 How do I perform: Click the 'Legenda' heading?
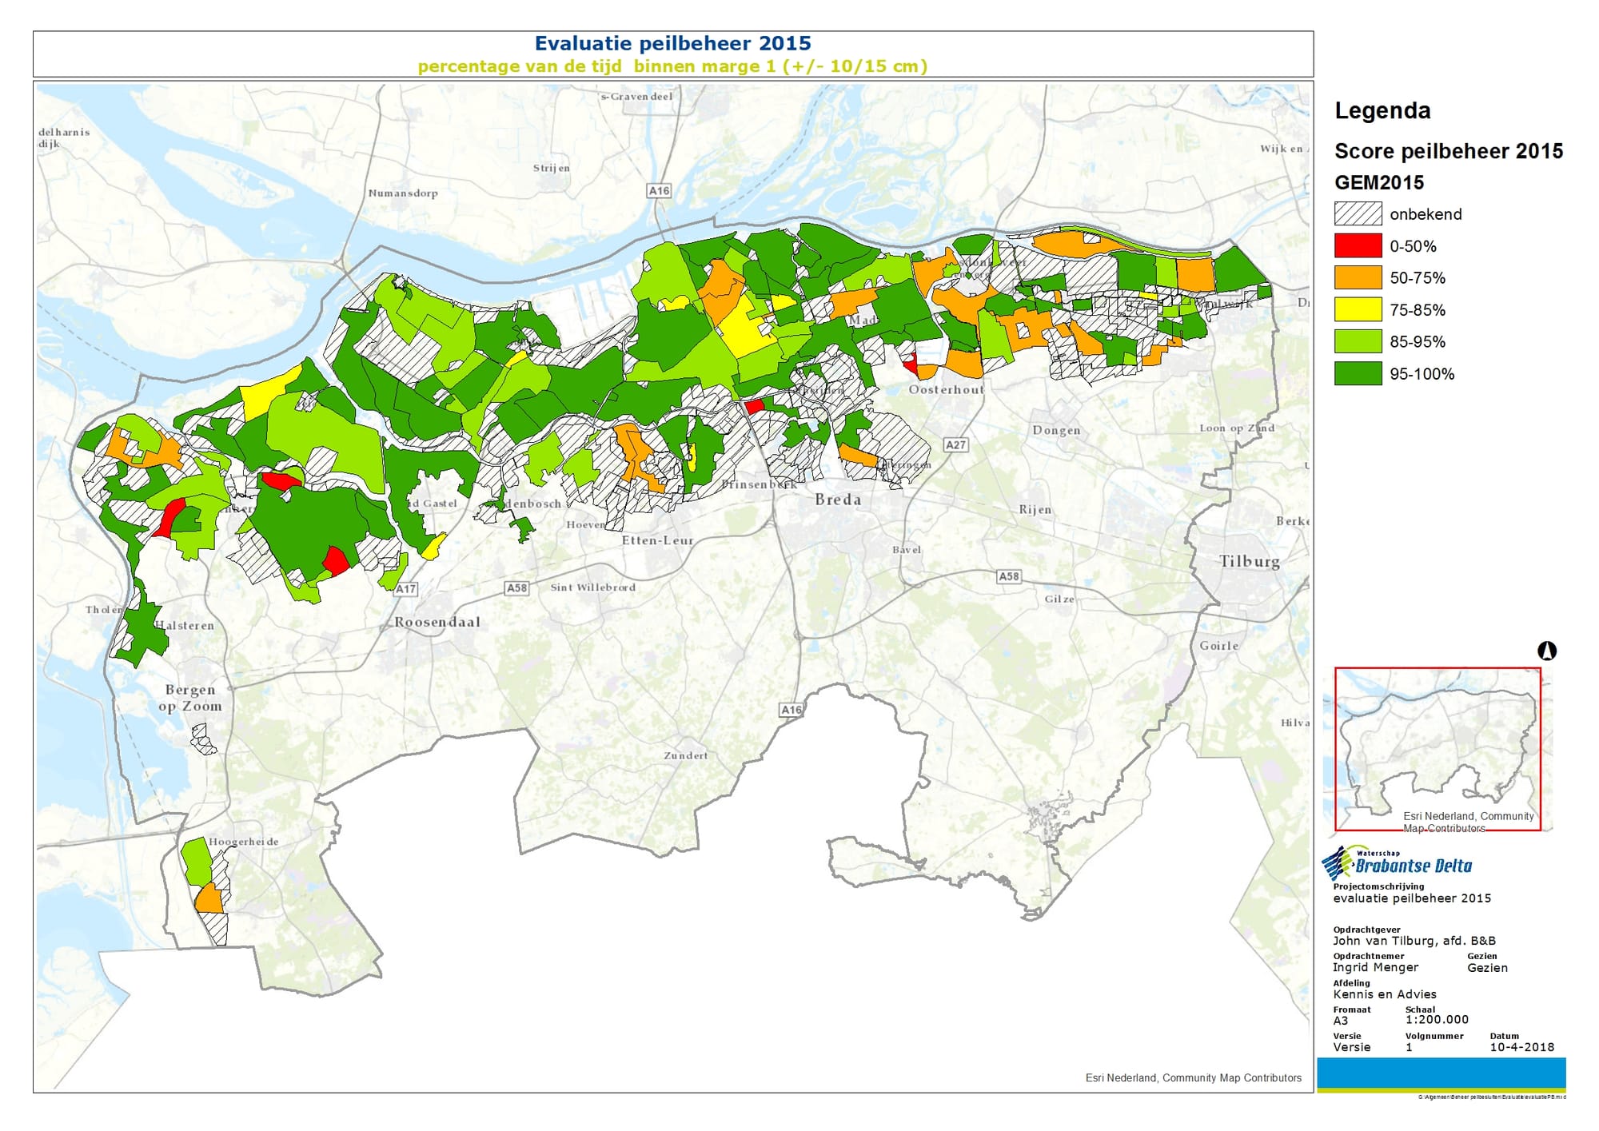[x=1382, y=110]
